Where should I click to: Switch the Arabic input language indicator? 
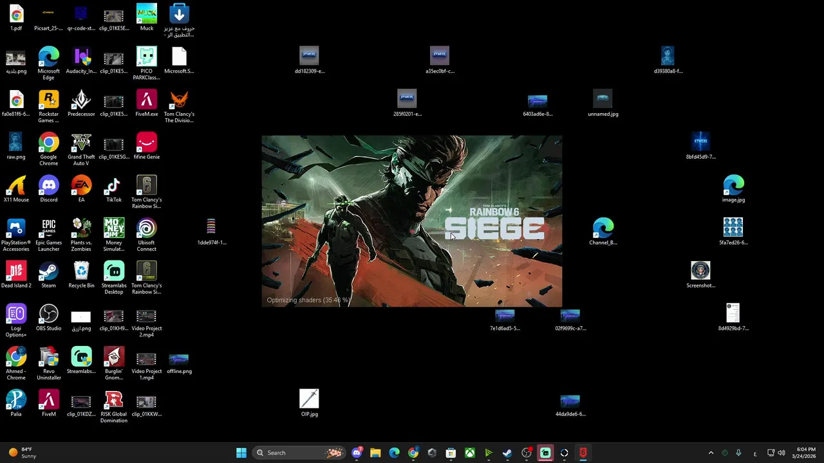(x=755, y=453)
